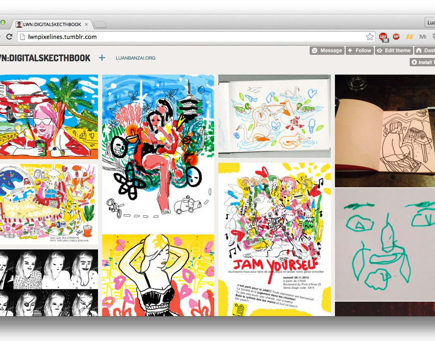Click the page info icon in address bar
Screen dimensions: 435x341
[x=23, y=37]
